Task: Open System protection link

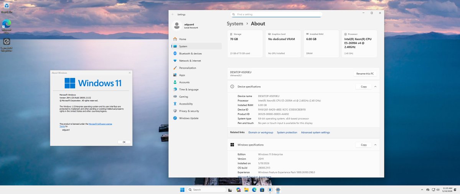Action: (x=287, y=132)
